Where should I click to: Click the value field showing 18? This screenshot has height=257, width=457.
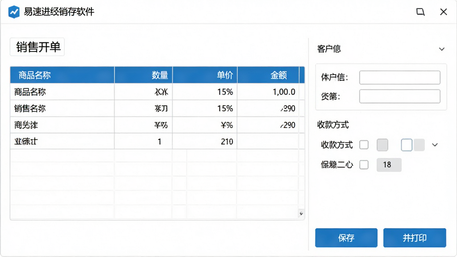(389, 165)
